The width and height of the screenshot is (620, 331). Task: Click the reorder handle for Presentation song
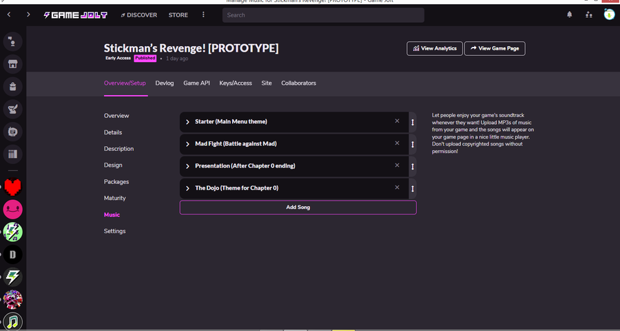pyautogui.click(x=413, y=167)
